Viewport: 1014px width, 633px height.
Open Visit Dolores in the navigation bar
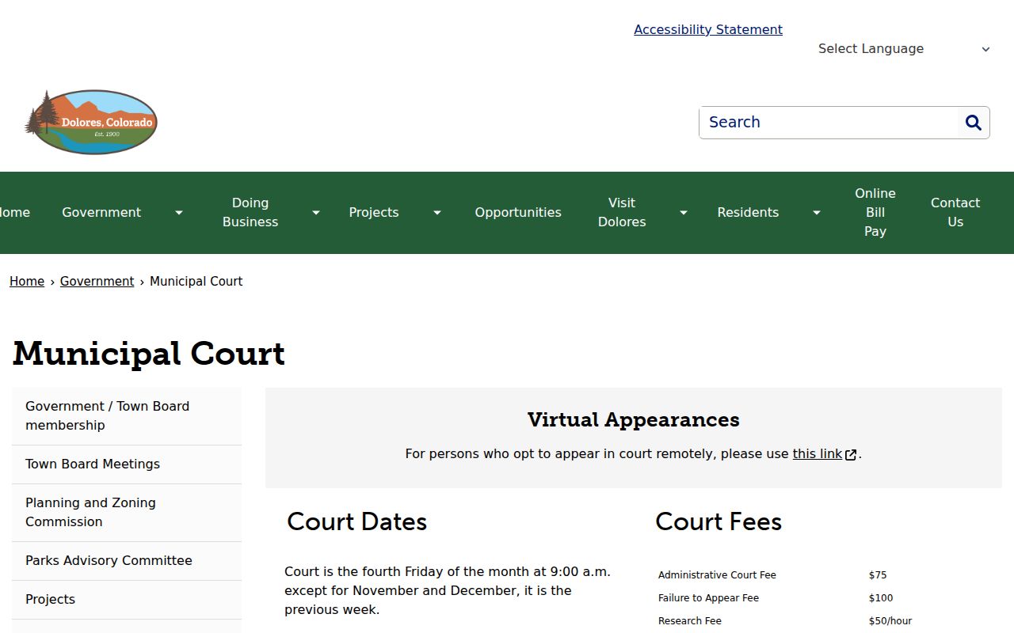[622, 213]
